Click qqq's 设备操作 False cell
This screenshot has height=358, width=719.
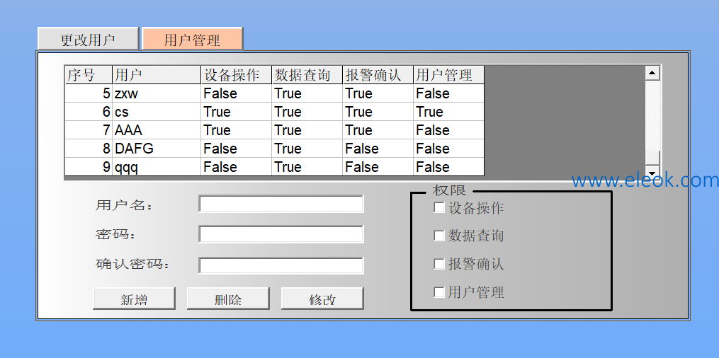point(237,167)
